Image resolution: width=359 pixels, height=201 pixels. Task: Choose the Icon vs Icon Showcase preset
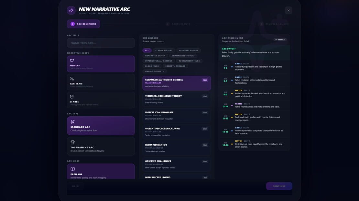click(177, 115)
